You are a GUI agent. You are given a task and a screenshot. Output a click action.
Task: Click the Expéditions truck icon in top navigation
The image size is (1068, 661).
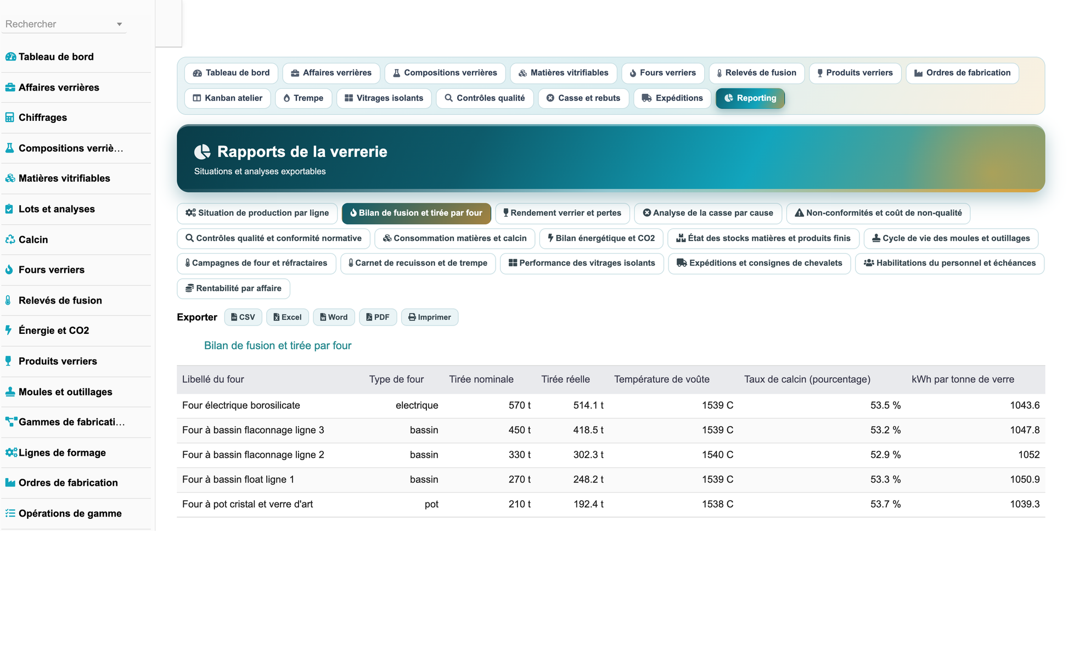(647, 98)
